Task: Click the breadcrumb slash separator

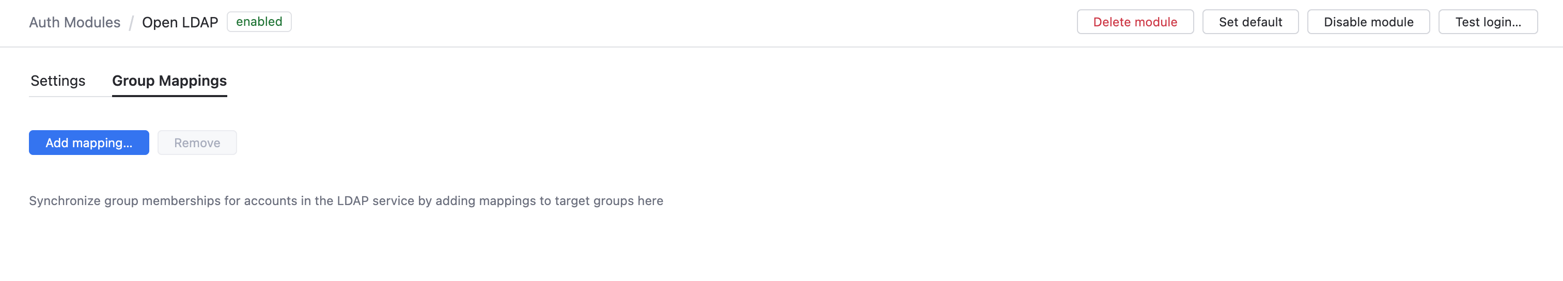Action: click(x=131, y=23)
